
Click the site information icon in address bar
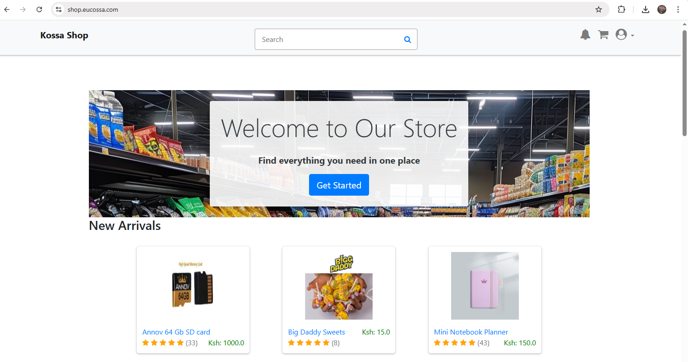(x=58, y=9)
